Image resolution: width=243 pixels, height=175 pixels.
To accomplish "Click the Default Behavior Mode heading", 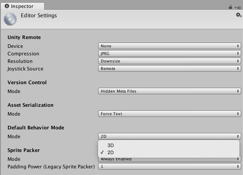I will (36, 128).
